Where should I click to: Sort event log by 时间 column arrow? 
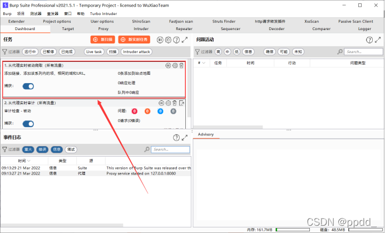[29, 161]
